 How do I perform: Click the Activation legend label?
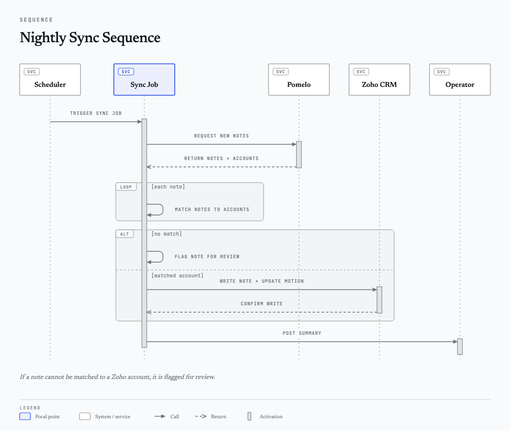(x=271, y=416)
